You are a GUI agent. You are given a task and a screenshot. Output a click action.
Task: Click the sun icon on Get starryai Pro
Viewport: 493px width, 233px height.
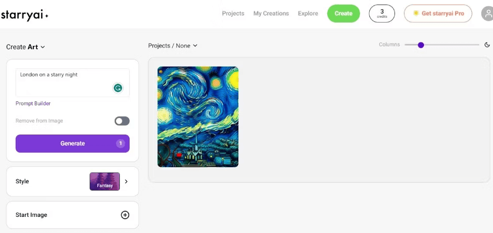416,13
